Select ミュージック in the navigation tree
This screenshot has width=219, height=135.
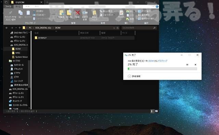17,81
